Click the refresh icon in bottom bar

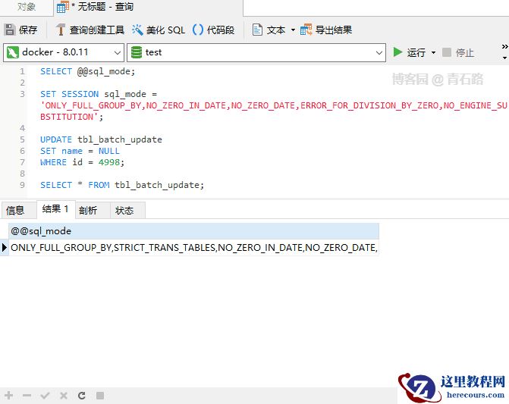(82, 396)
